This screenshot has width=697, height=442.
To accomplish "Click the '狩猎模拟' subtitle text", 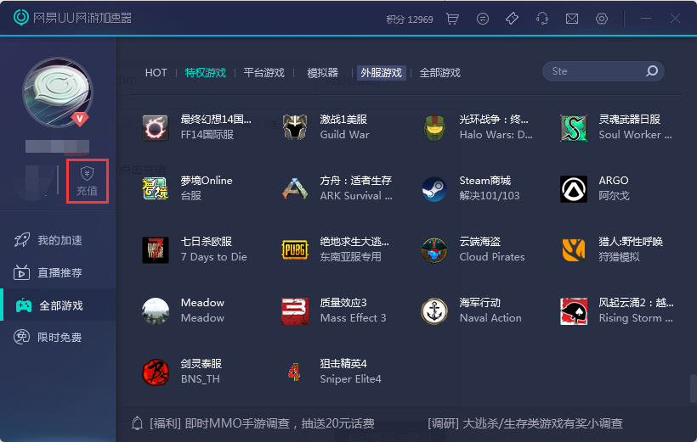I will click(x=619, y=256).
